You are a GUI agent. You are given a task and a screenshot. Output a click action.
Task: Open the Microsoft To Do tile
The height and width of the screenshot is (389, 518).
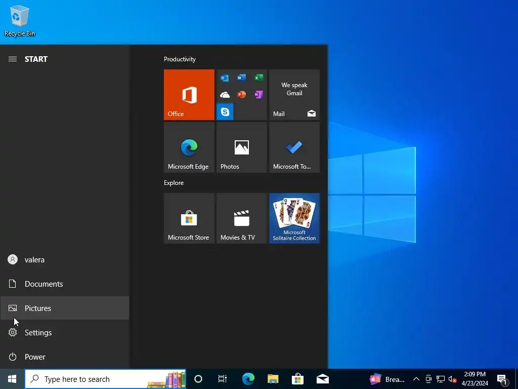point(294,147)
